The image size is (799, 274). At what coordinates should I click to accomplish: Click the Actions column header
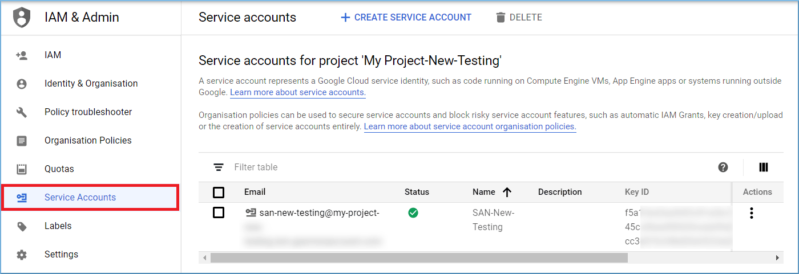point(757,192)
